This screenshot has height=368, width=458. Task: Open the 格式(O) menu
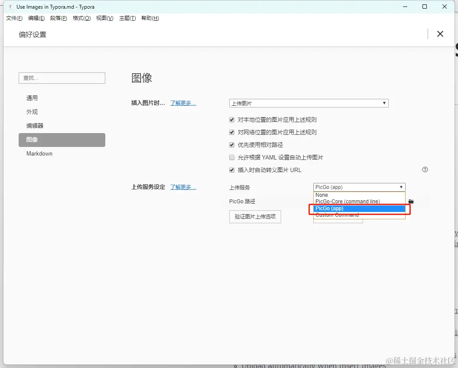[x=81, y=18]
